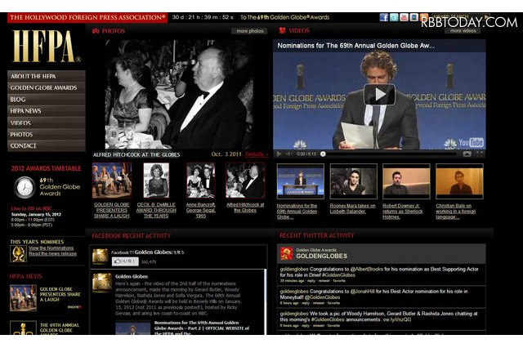Open the Anne Bancroft, George Segal 1965 link
The height and width of the screenshot is (348, 523).
point(200,210)
